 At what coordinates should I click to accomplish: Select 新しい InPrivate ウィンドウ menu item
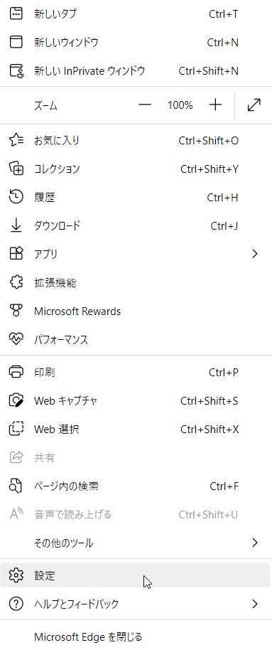136,70
